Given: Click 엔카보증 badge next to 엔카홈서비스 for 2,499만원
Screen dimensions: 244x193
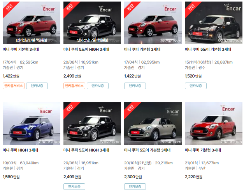Looking at the screenshot, I should [98, 86].
